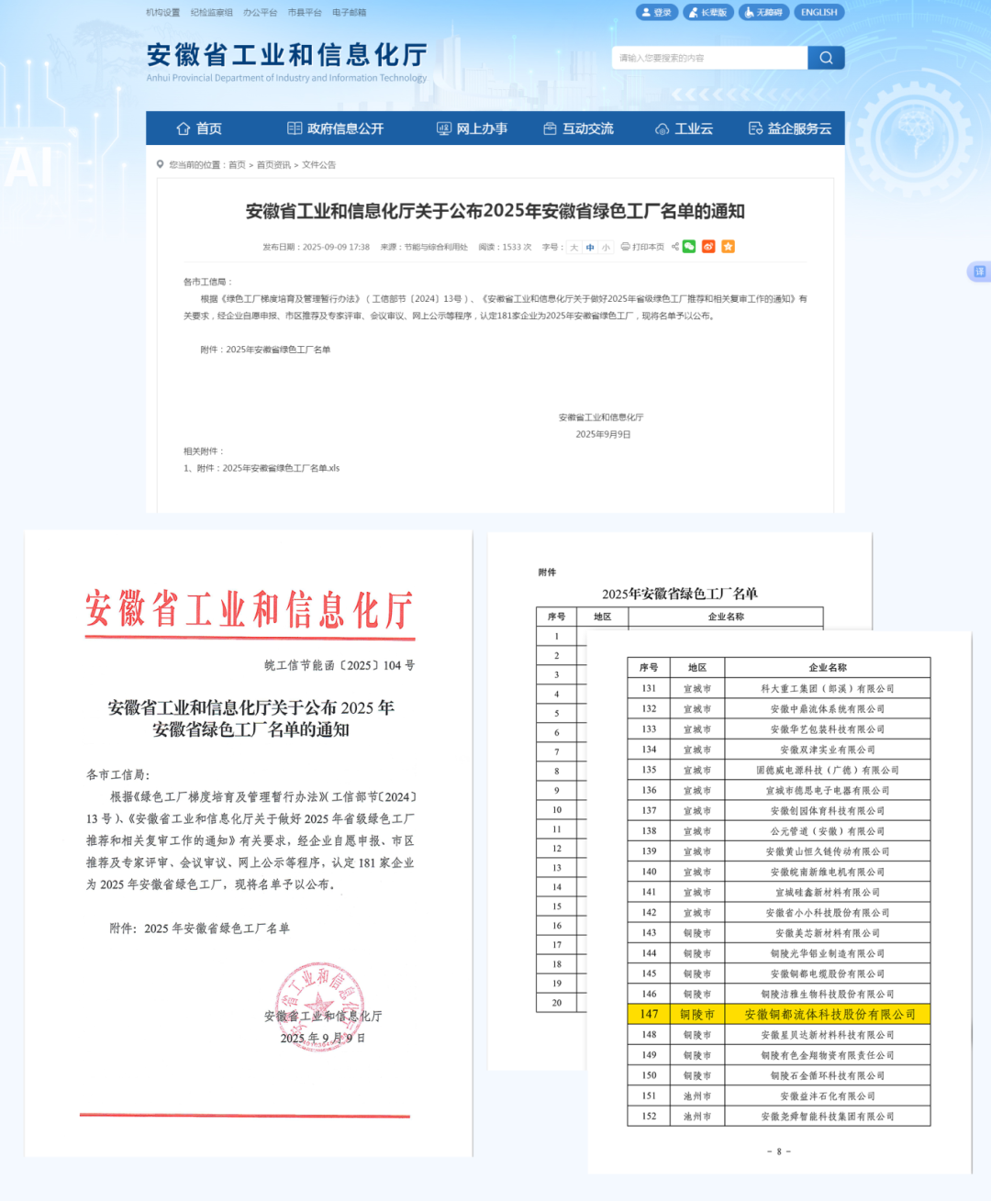Set font size to 中 (medium)
Screen dimensions: 991x1201
[x=590, y=248]
